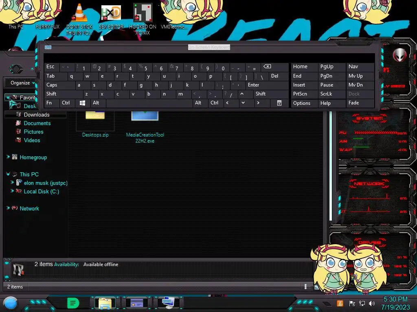This screenshot has width=417, height=312.
Task: Click the orange Java tray icon
Action: (x=340, y=303)
